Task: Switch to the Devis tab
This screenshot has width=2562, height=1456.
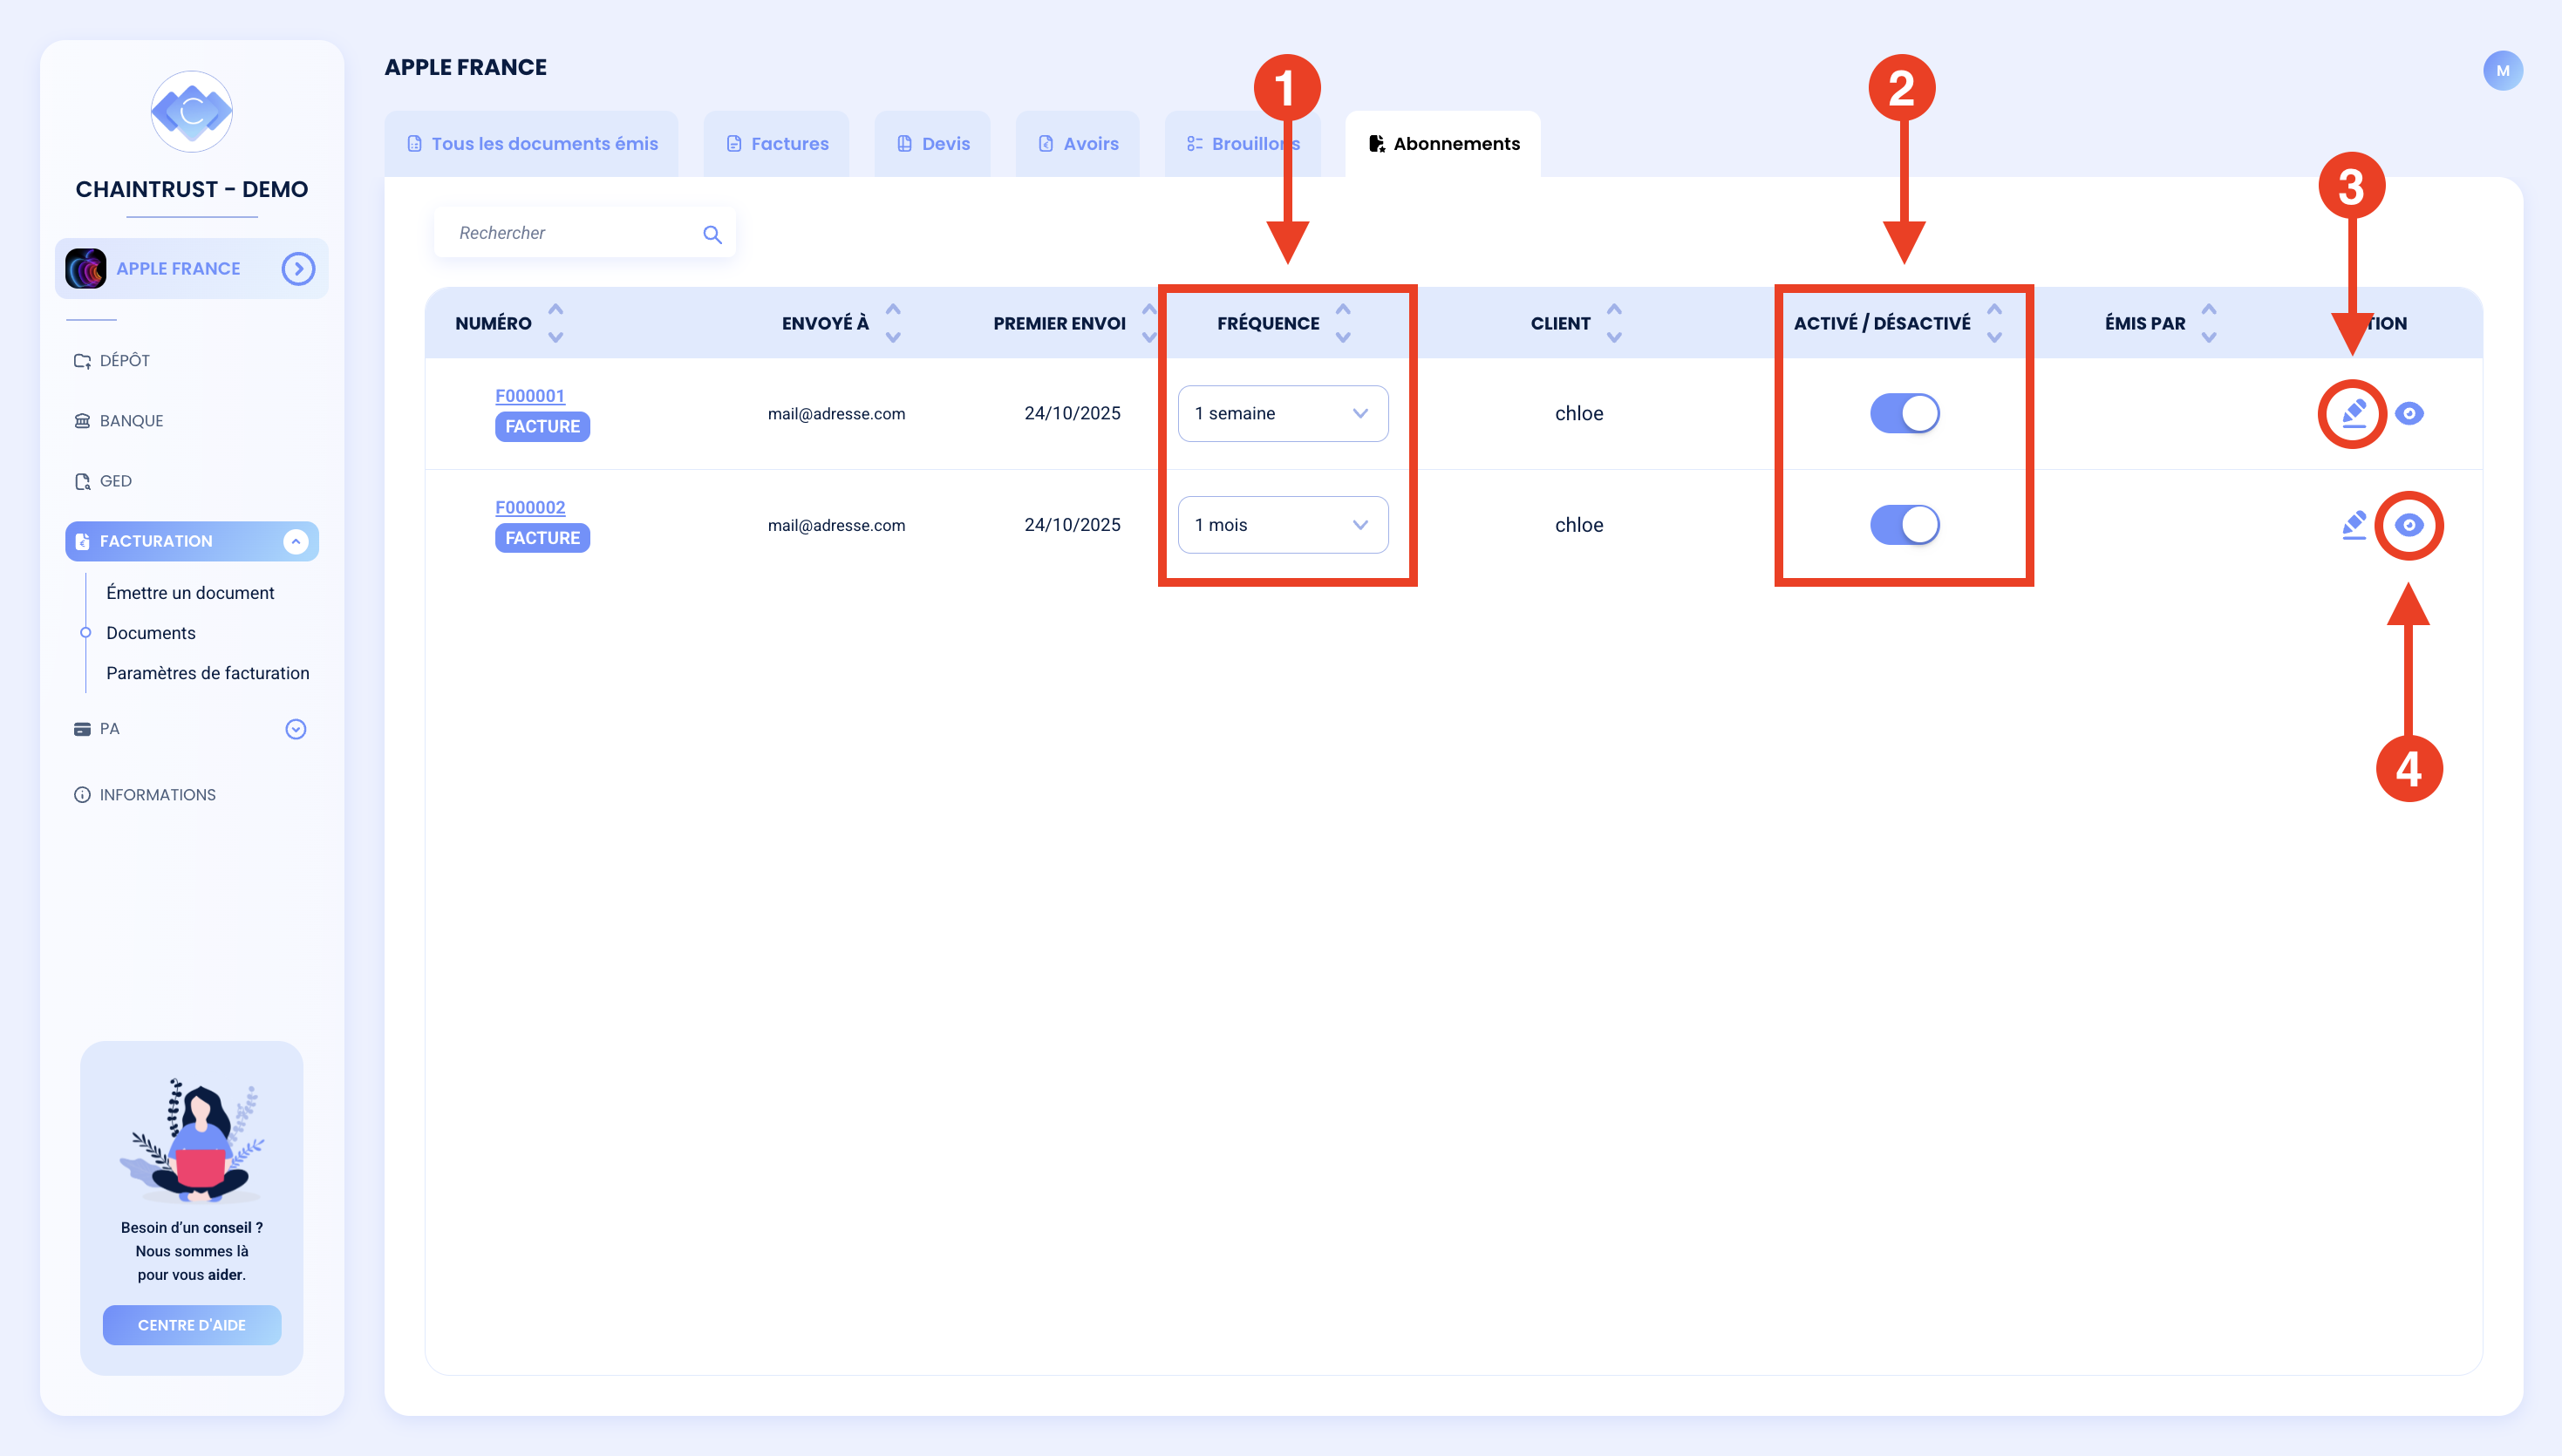Action: pyautogui.click(x=933, y=143)
